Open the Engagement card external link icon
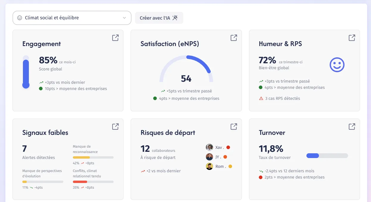Viewport: 371px width, 202px height. click(115, 38)
